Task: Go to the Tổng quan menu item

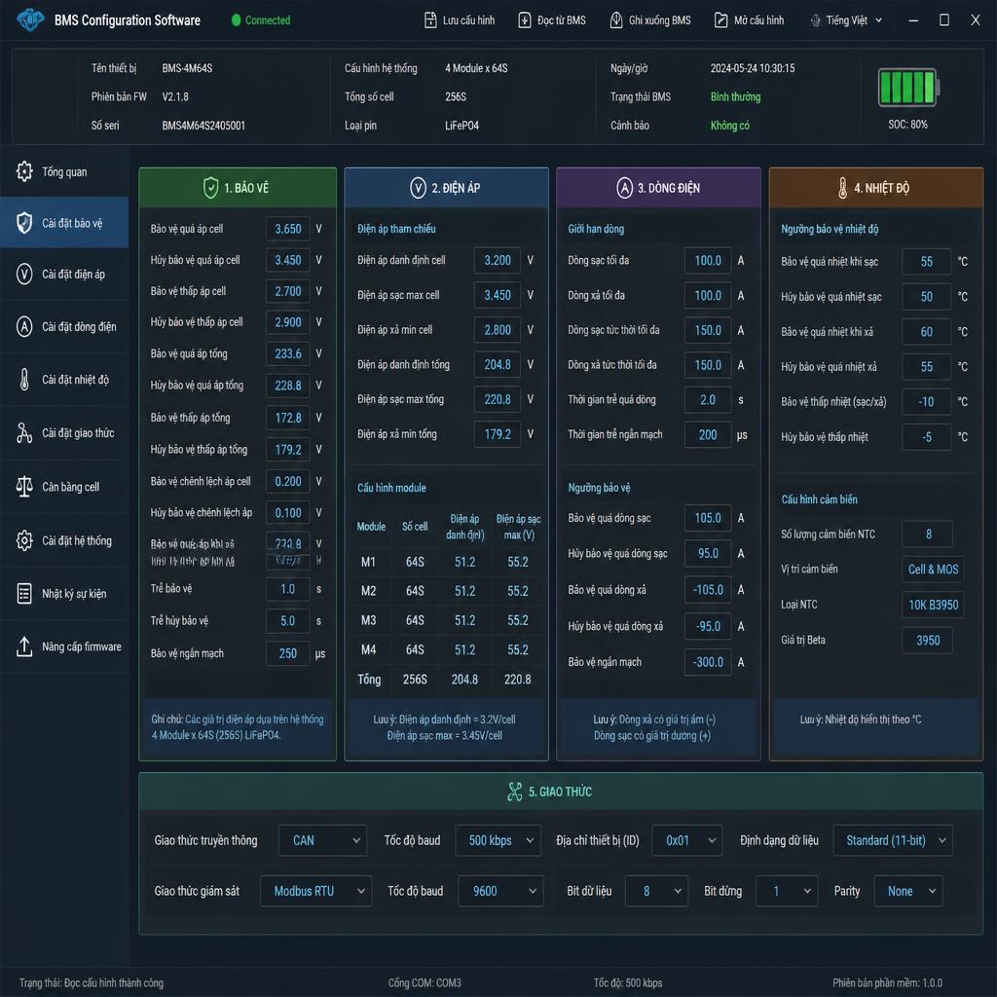Action: 64,171
